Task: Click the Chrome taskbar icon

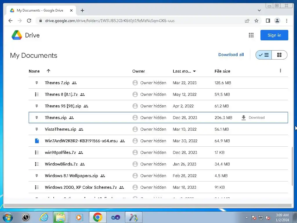Action: (x=97, y=217)
